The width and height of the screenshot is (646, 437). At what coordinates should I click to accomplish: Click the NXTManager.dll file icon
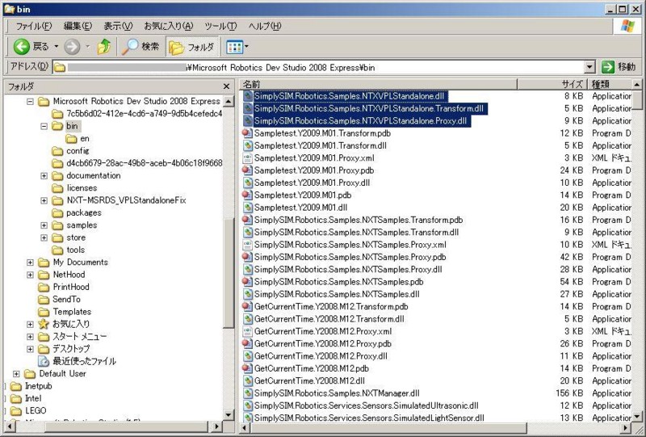click(247, 393)
